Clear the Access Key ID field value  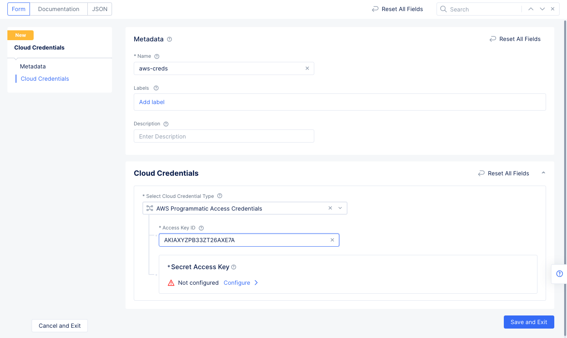tap(332, 240)
